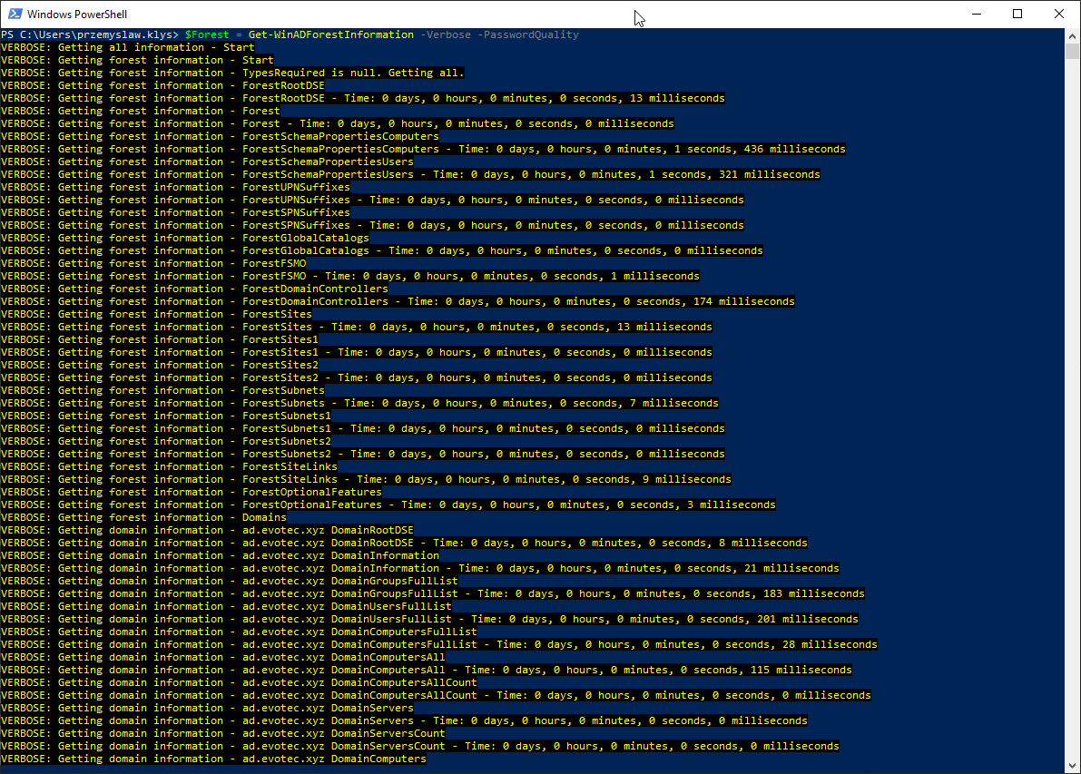Click an ad.evotec.xyz domain entry
Screen dimensions: 1081x774
pos(280,529)
